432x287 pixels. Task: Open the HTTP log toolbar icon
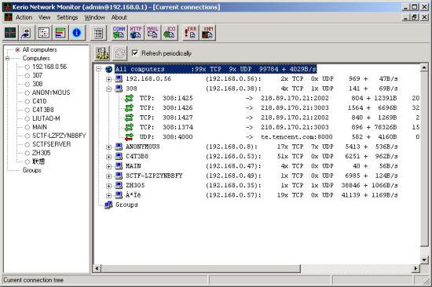click(136, 33)
